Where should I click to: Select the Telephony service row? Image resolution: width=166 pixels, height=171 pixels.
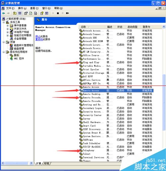116,150
